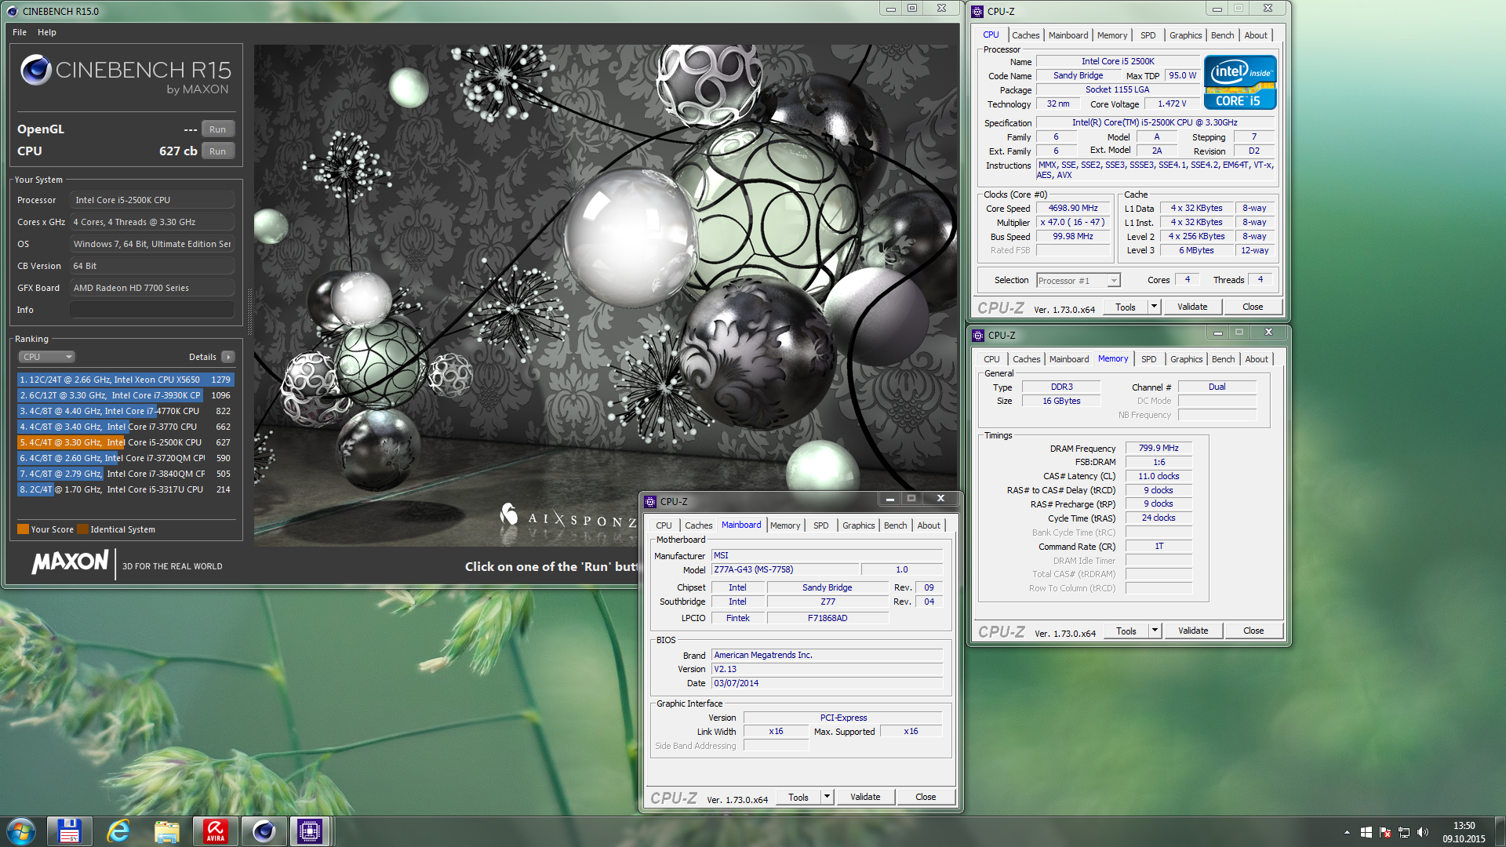This screenshot has width=1506, height=847.
Task: Launch Avira antivirus from taskbar
Action: pos(215,831)
